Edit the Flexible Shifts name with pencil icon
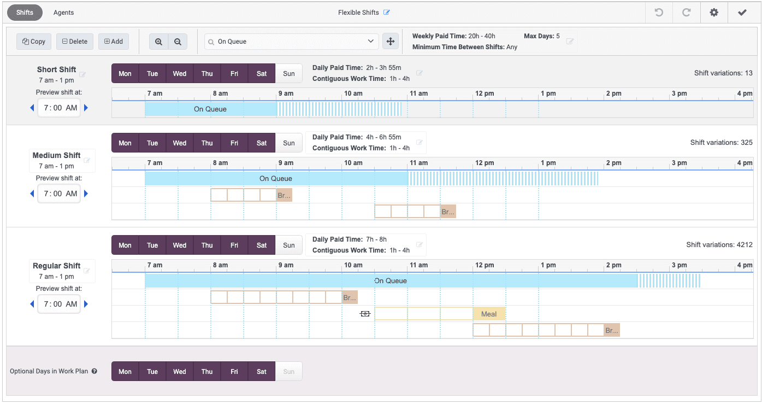This screenshot has width=762, height=404. pyautogui.click(x=388, y=12)
